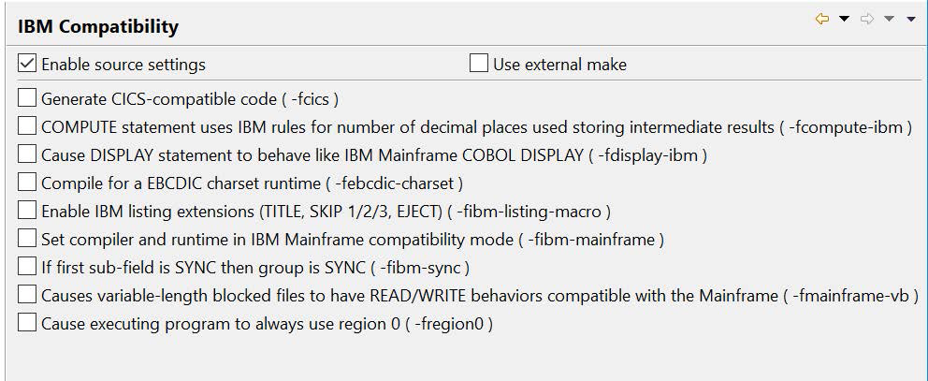
Task: Uncheck Enable source settings
Action: point(27,65)
